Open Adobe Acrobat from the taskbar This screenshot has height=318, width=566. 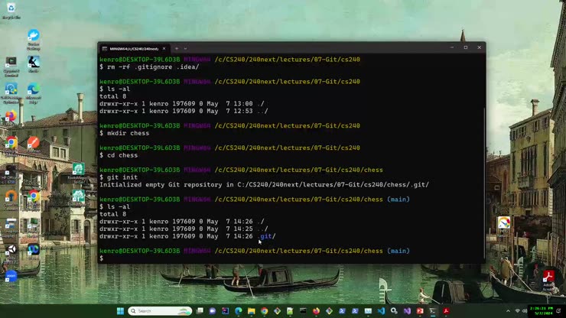(446, 311)
